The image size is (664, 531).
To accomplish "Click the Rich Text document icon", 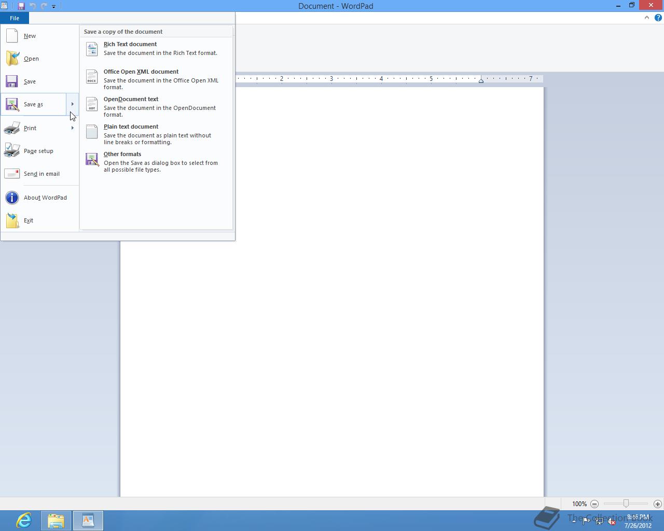I will (x=92, y=49).
